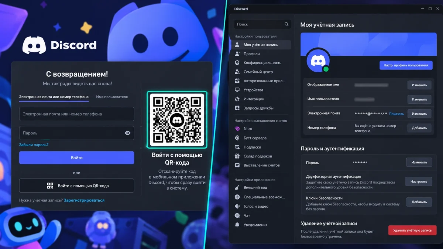Click the Gift Inventory icon in sidebar
The width and height of the screenshot is (443, 249).
click(x=237, y=156)
